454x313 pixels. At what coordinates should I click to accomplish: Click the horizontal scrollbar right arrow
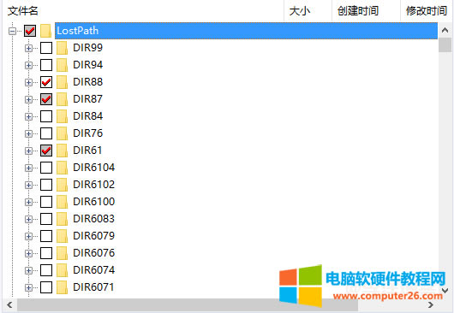click(x=431, y=304)
